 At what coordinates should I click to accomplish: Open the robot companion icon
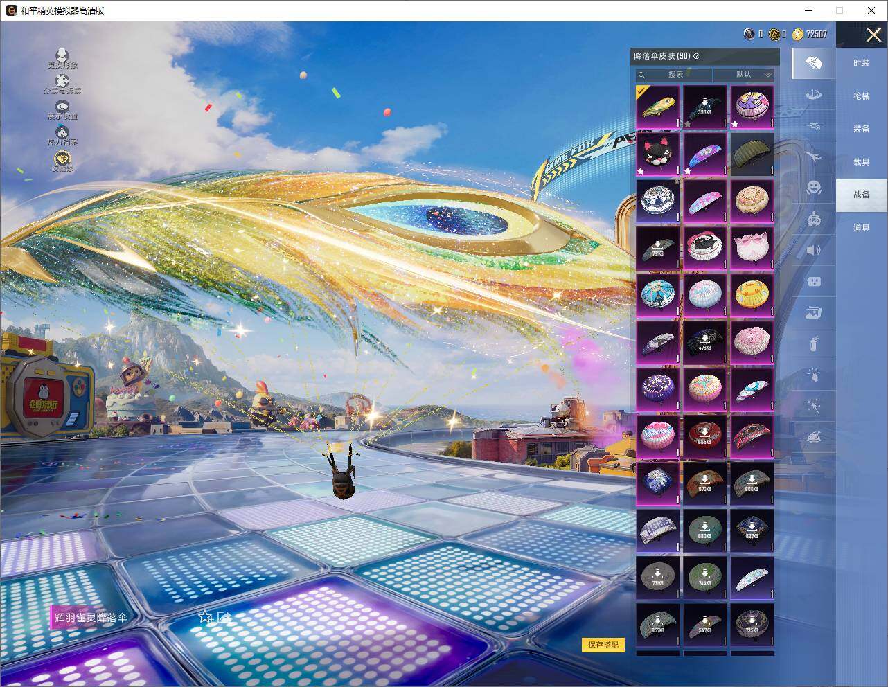[814, 220]
